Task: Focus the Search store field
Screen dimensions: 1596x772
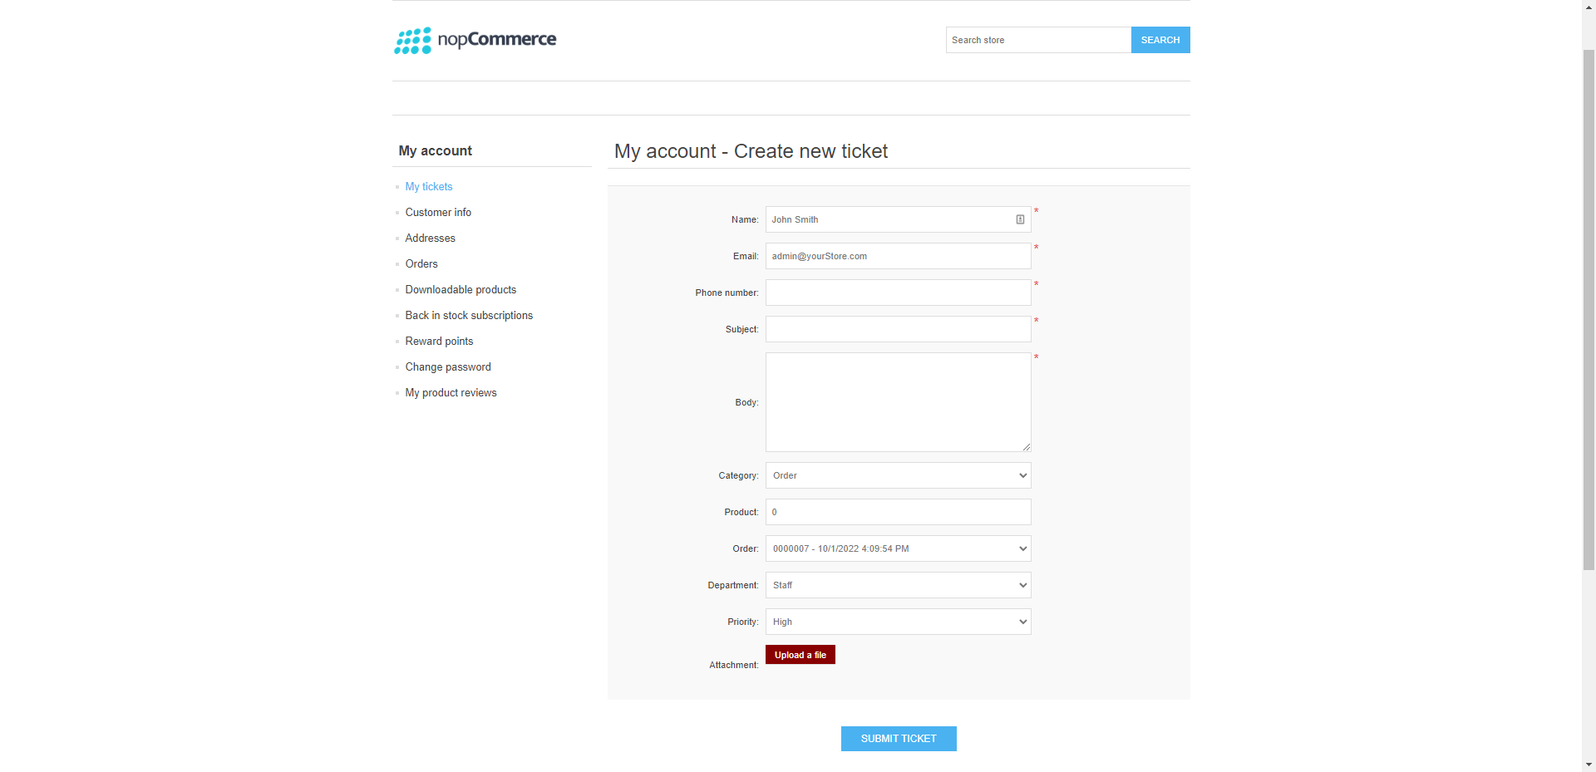Action: 1037,40
